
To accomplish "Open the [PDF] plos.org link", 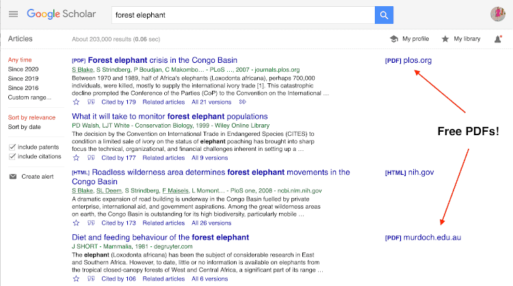I will pyautogui.click(x=408, y=60).
